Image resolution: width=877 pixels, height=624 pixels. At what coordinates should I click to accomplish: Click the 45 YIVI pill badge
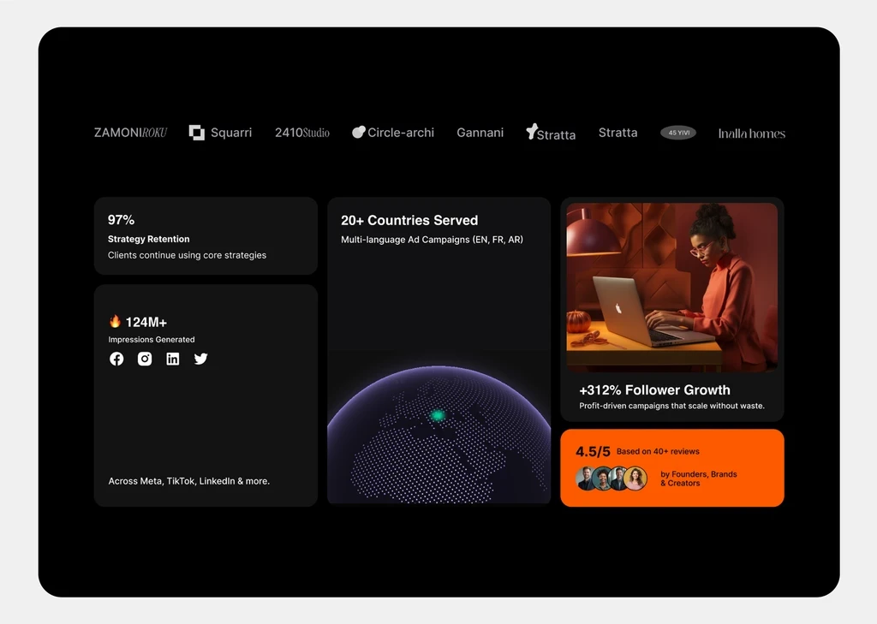pos(678,133)
